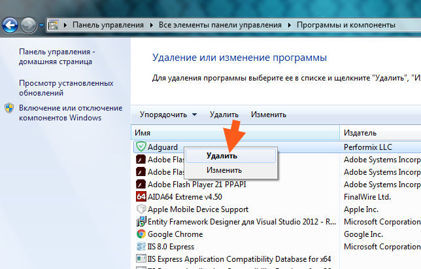The image size is (421, 269).
Task: Select Adobe Flash Player 21 PPAPI entry
Action: click(x=197, y=185)
